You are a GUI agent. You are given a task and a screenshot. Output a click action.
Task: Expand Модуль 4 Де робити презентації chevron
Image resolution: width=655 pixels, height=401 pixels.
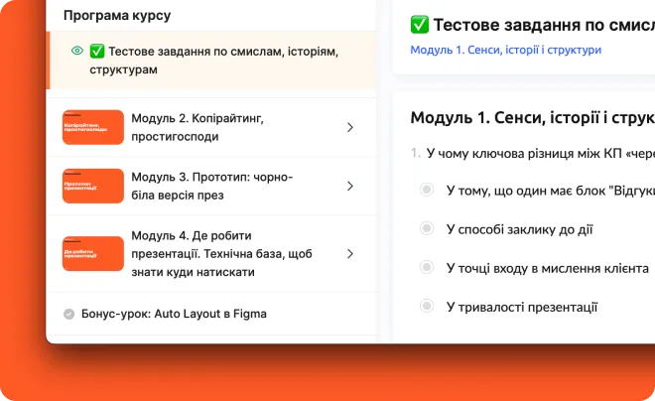350,253
